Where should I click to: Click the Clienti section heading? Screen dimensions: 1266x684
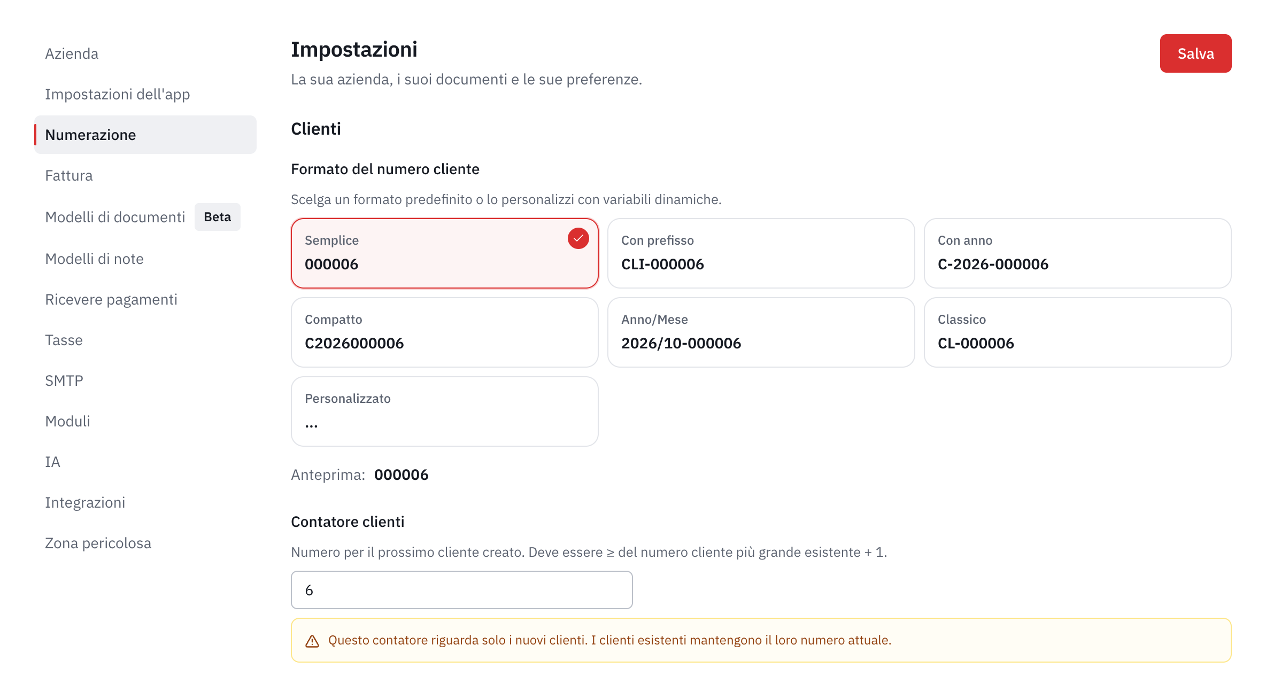[x=315, y=129]
